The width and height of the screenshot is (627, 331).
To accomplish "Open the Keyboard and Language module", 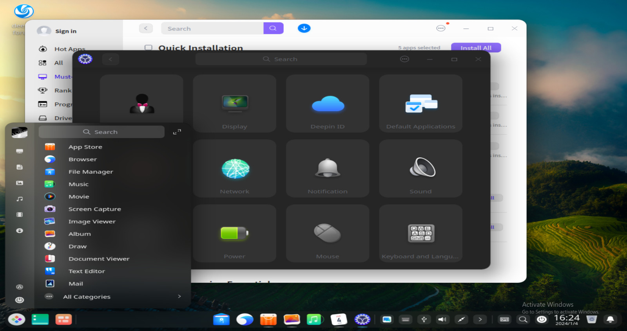I will [x=420, y=233].
